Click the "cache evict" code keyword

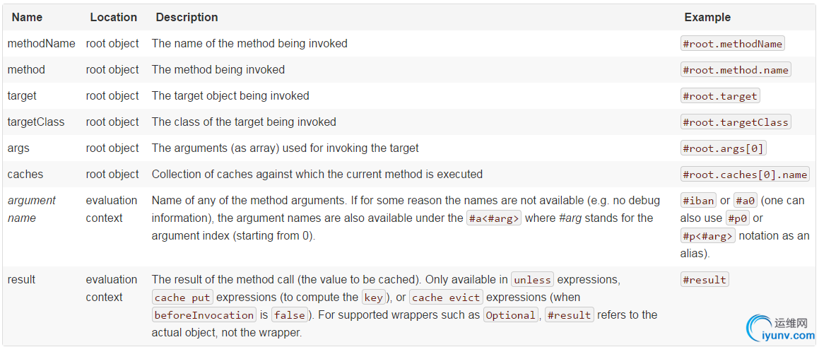[x=446, y=298]
